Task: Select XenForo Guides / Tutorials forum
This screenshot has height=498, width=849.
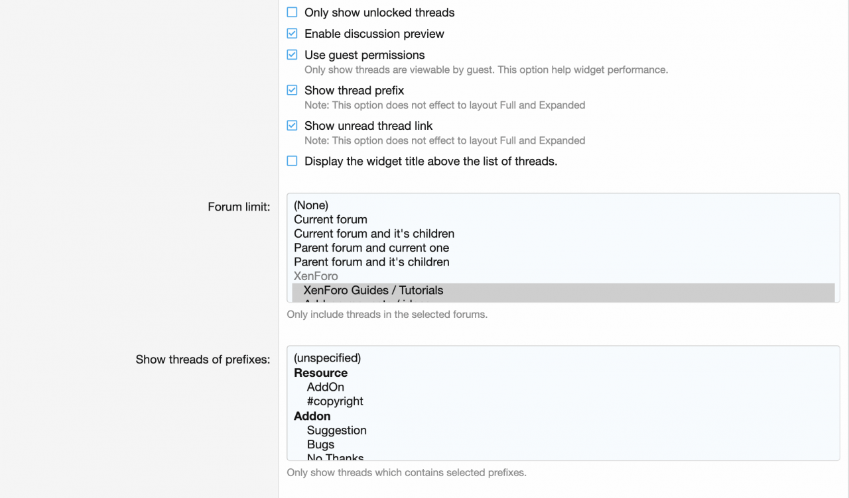Action: [x=373, y=290]
